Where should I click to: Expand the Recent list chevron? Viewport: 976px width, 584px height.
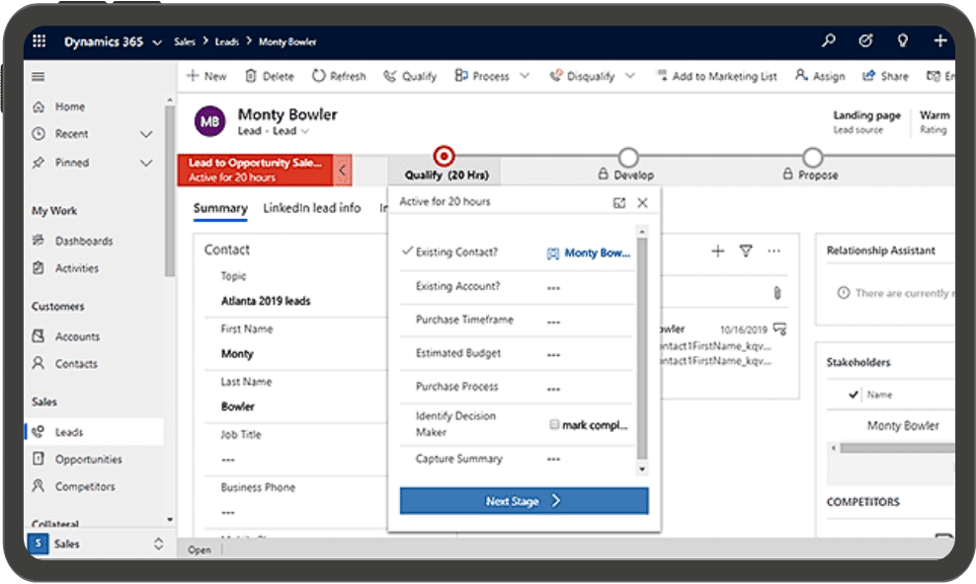pos(146,134)
